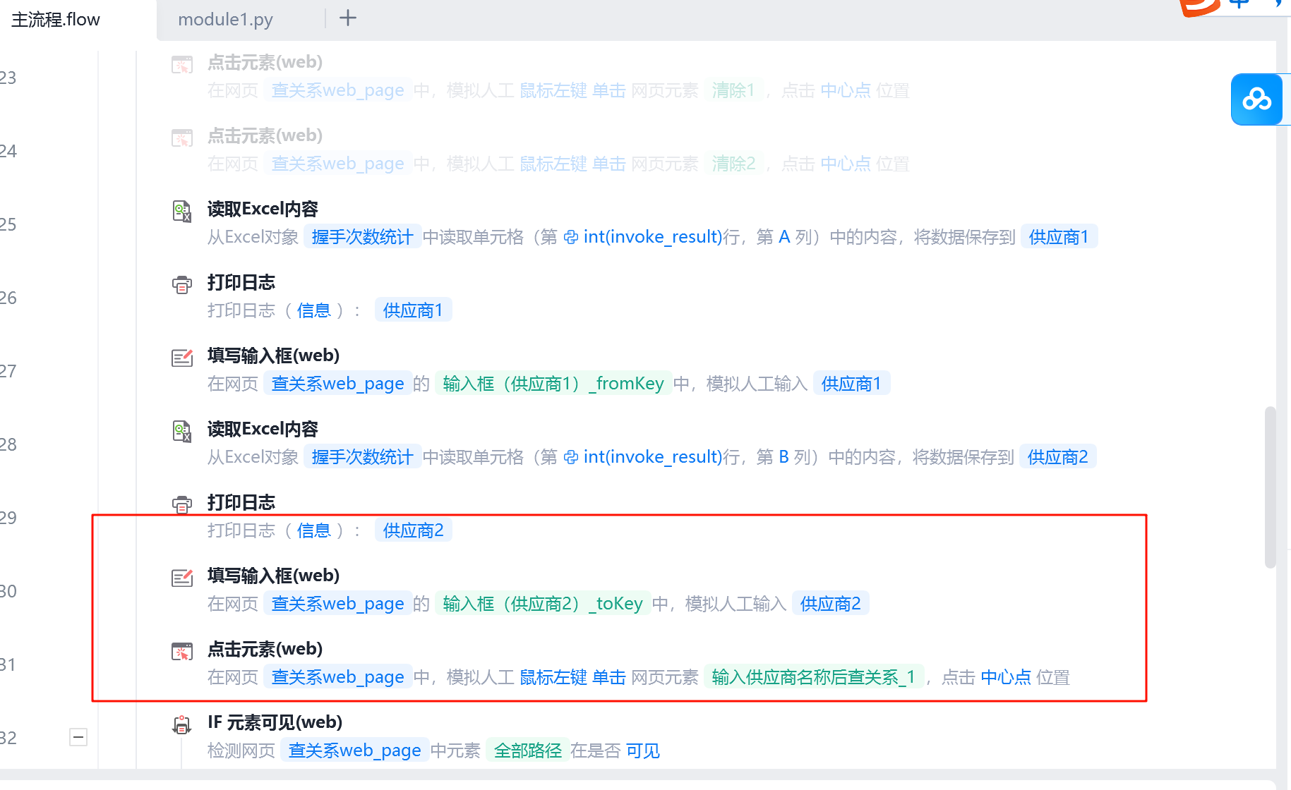Click the vertical scrollbar thumb
Viewport: 1291px width, 790px height.
pos(1270,487)
